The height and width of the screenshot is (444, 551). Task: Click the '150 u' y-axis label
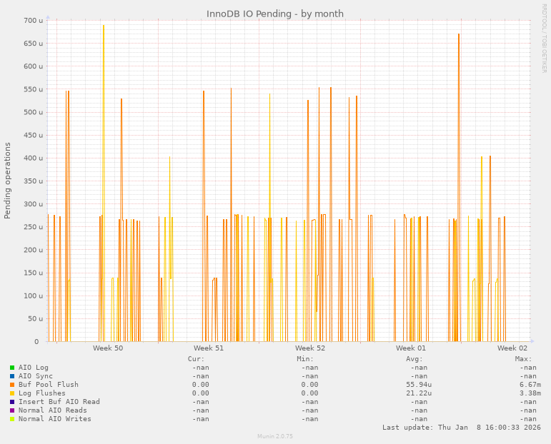tap(34, 273)
